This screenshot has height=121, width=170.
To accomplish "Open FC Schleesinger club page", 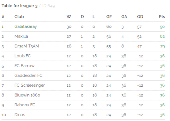I will pyautogui.click(x=29, y=85).
